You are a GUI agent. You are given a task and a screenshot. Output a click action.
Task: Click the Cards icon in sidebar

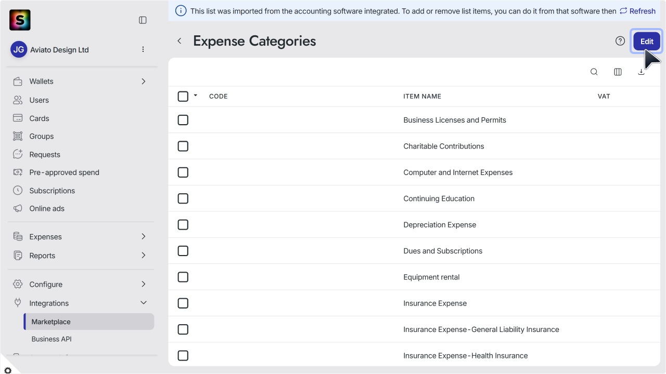[18, 118]
